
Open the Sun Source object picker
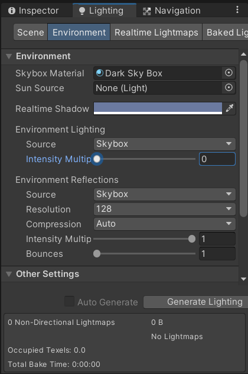click(229, 88)
